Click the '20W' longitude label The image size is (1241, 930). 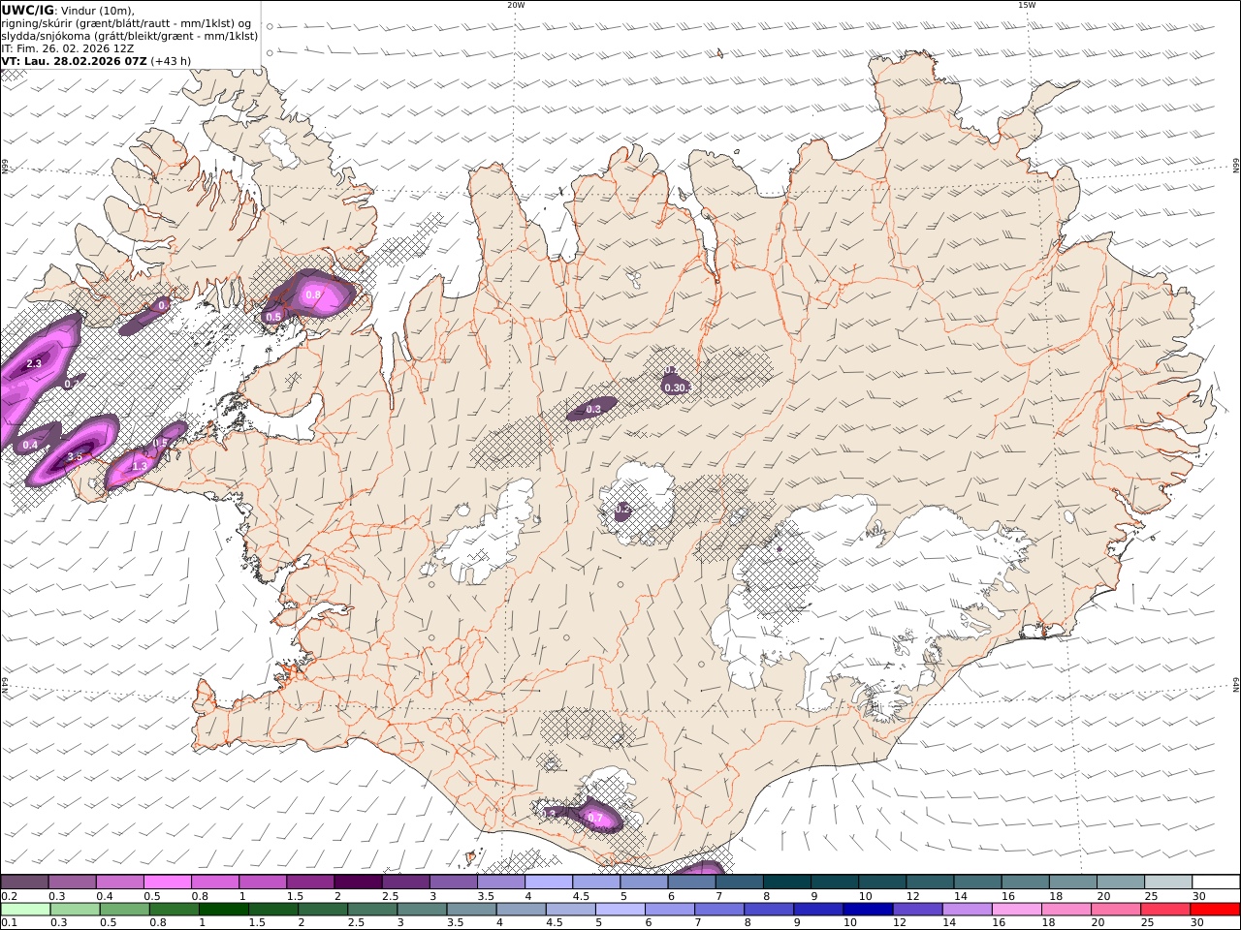coord(516,5)
